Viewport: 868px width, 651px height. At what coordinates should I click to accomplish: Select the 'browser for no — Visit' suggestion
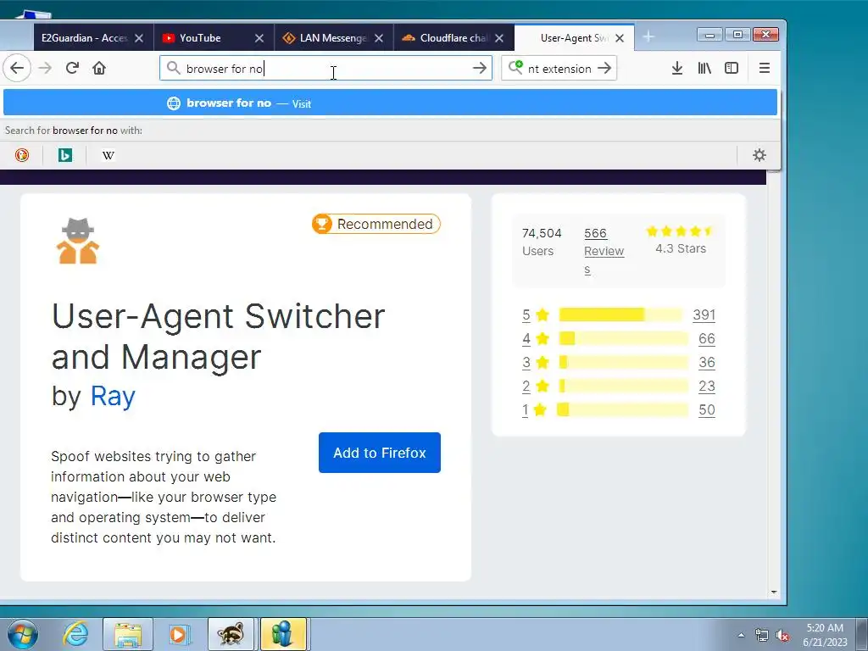[x=390, y=103]
